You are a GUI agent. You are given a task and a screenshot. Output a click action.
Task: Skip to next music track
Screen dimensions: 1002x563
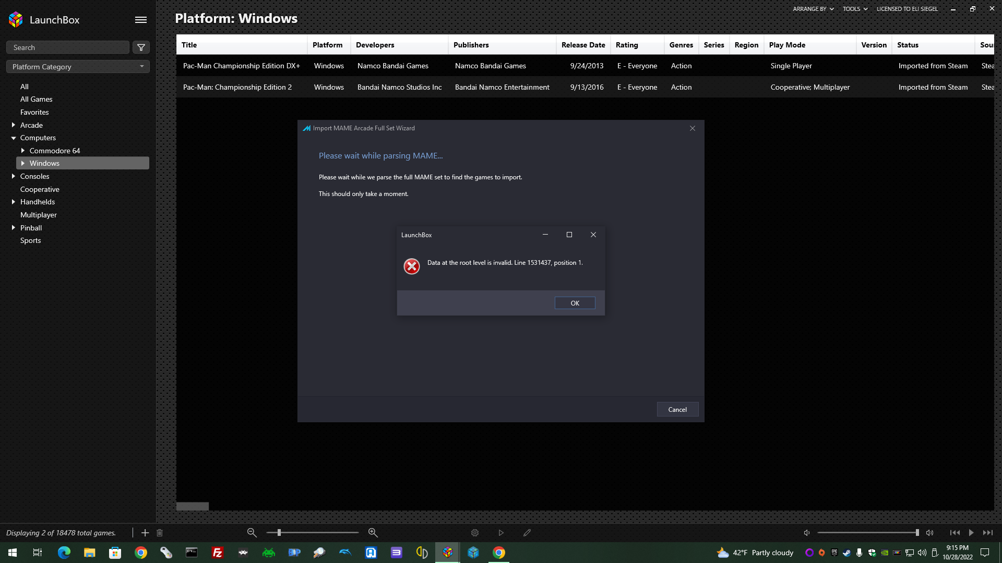[988, 533]
